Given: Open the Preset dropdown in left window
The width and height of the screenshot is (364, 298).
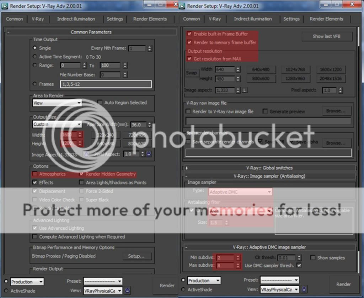Looking at the screenshot, I should point(103,281).
